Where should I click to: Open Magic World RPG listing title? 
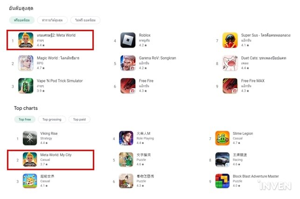click(x=58, y=58)
